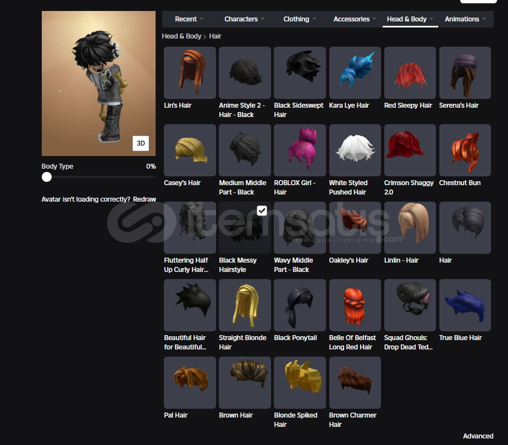Select Serena's Hair with purple beanie
The width and height of the screenshot is (508, 445).
click(465, 73)
